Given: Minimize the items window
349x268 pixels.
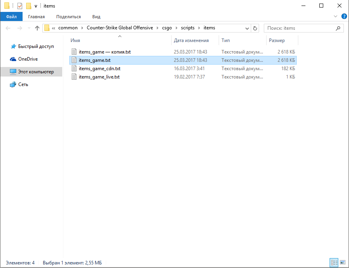Looking at the screenshot, I should pos(304,6).
